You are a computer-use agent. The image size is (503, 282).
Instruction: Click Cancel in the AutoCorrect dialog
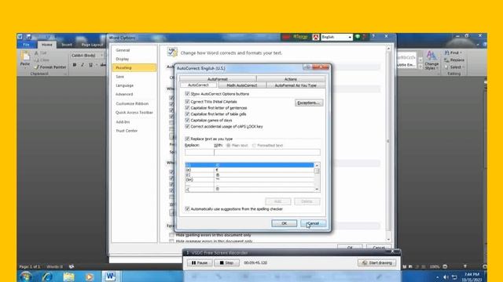tap(313, 223)
